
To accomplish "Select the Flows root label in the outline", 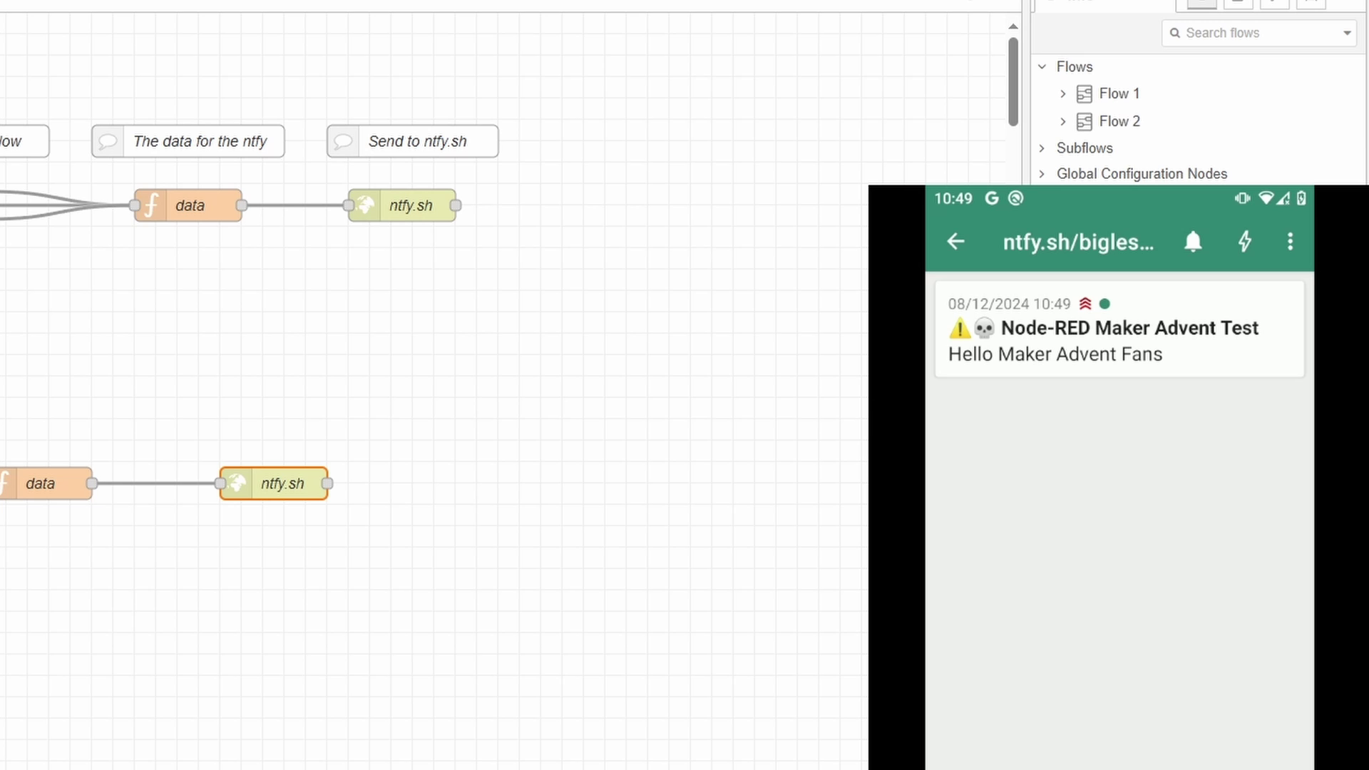I will (x=1075, y=66).
